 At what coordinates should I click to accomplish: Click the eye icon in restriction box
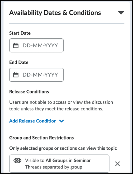[17, 161]
